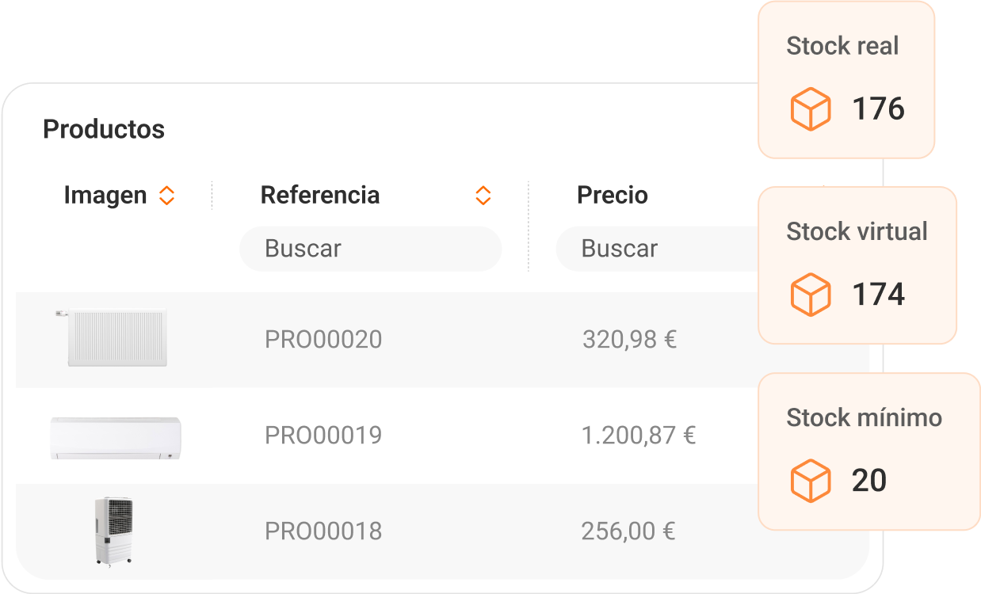Toggle sort arrows beside Imagen header

point(166,196)
